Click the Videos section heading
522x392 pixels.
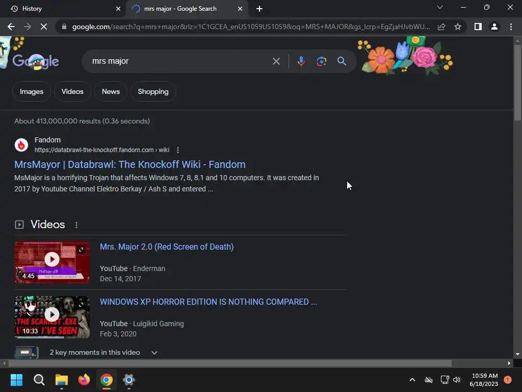[47, 225]
